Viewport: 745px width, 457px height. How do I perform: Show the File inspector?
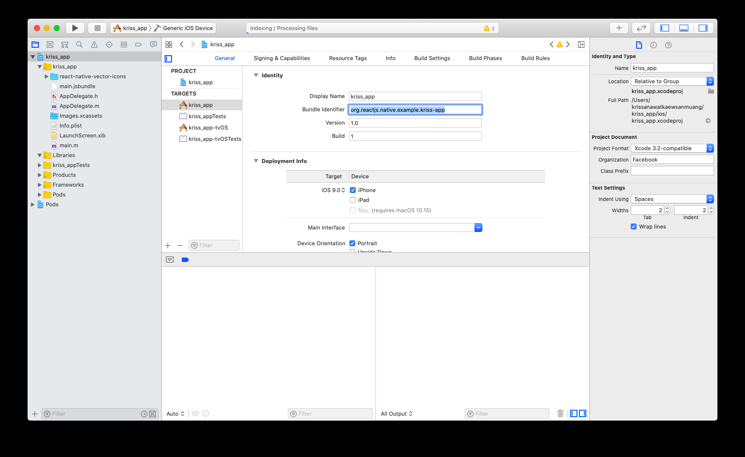[639, 45]
